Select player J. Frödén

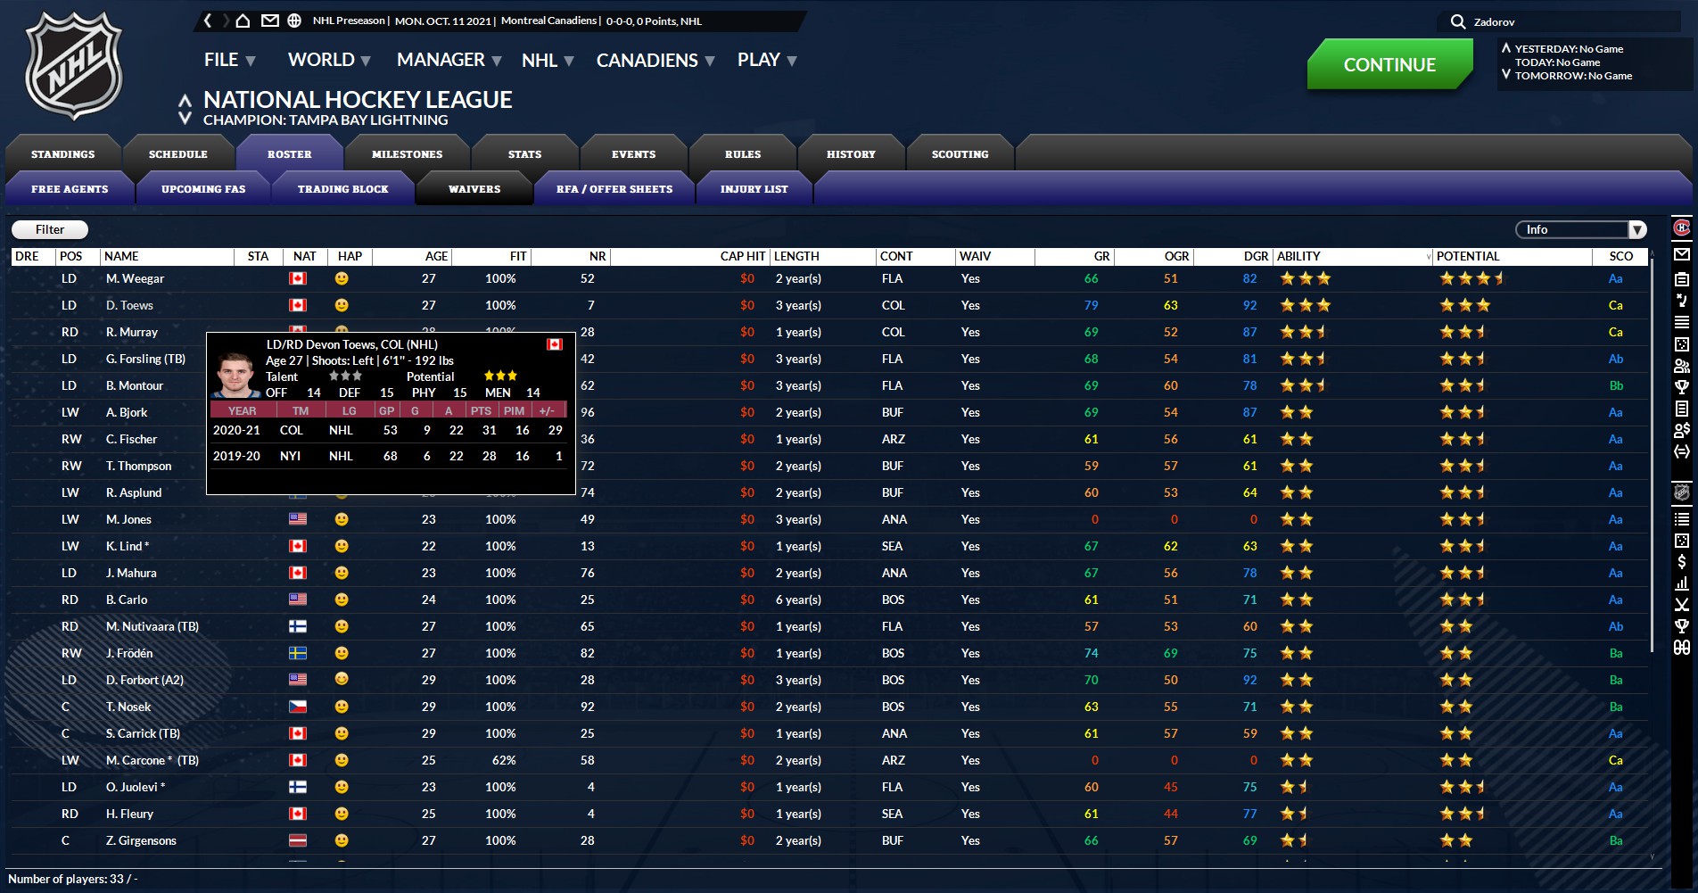pyautogui.click(x=129, y=653)
